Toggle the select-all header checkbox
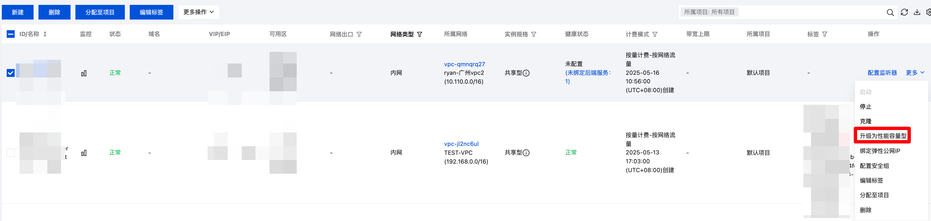The width and height of the screenshot is (931, 221). [11, 34]
